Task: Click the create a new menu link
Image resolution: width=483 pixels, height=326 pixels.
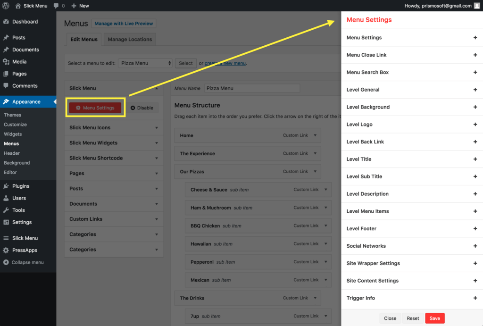Action: 225,63
